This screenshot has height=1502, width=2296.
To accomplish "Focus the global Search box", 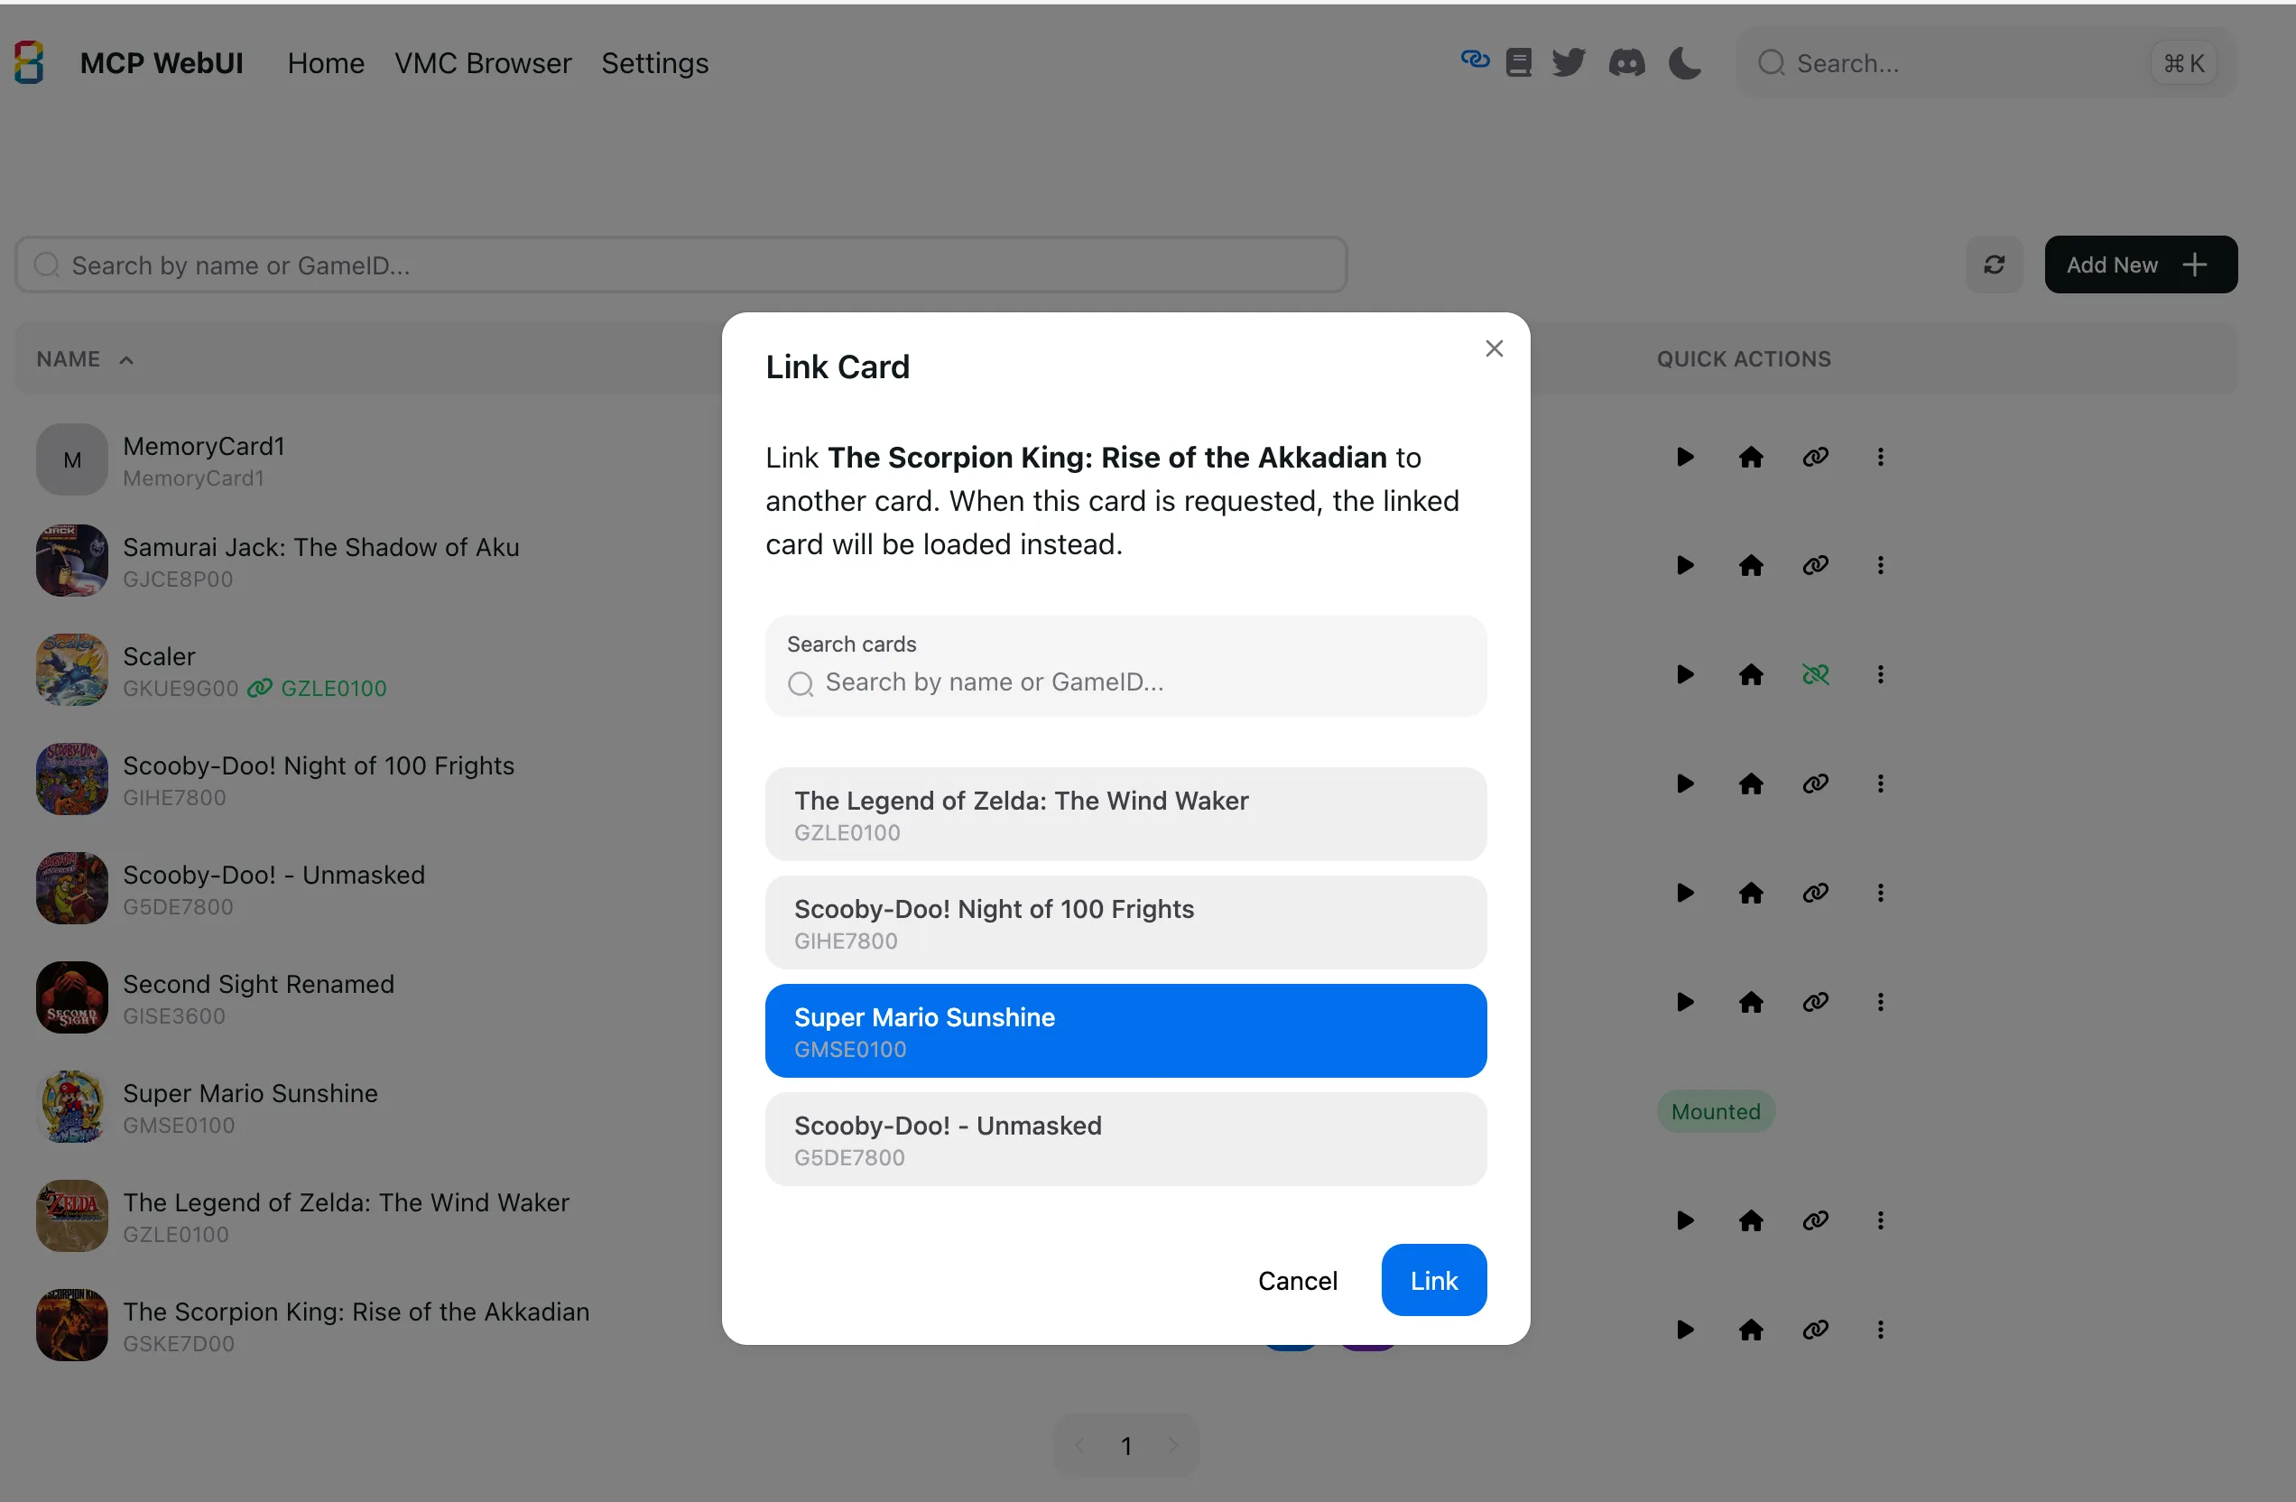I will point(1985,64).
